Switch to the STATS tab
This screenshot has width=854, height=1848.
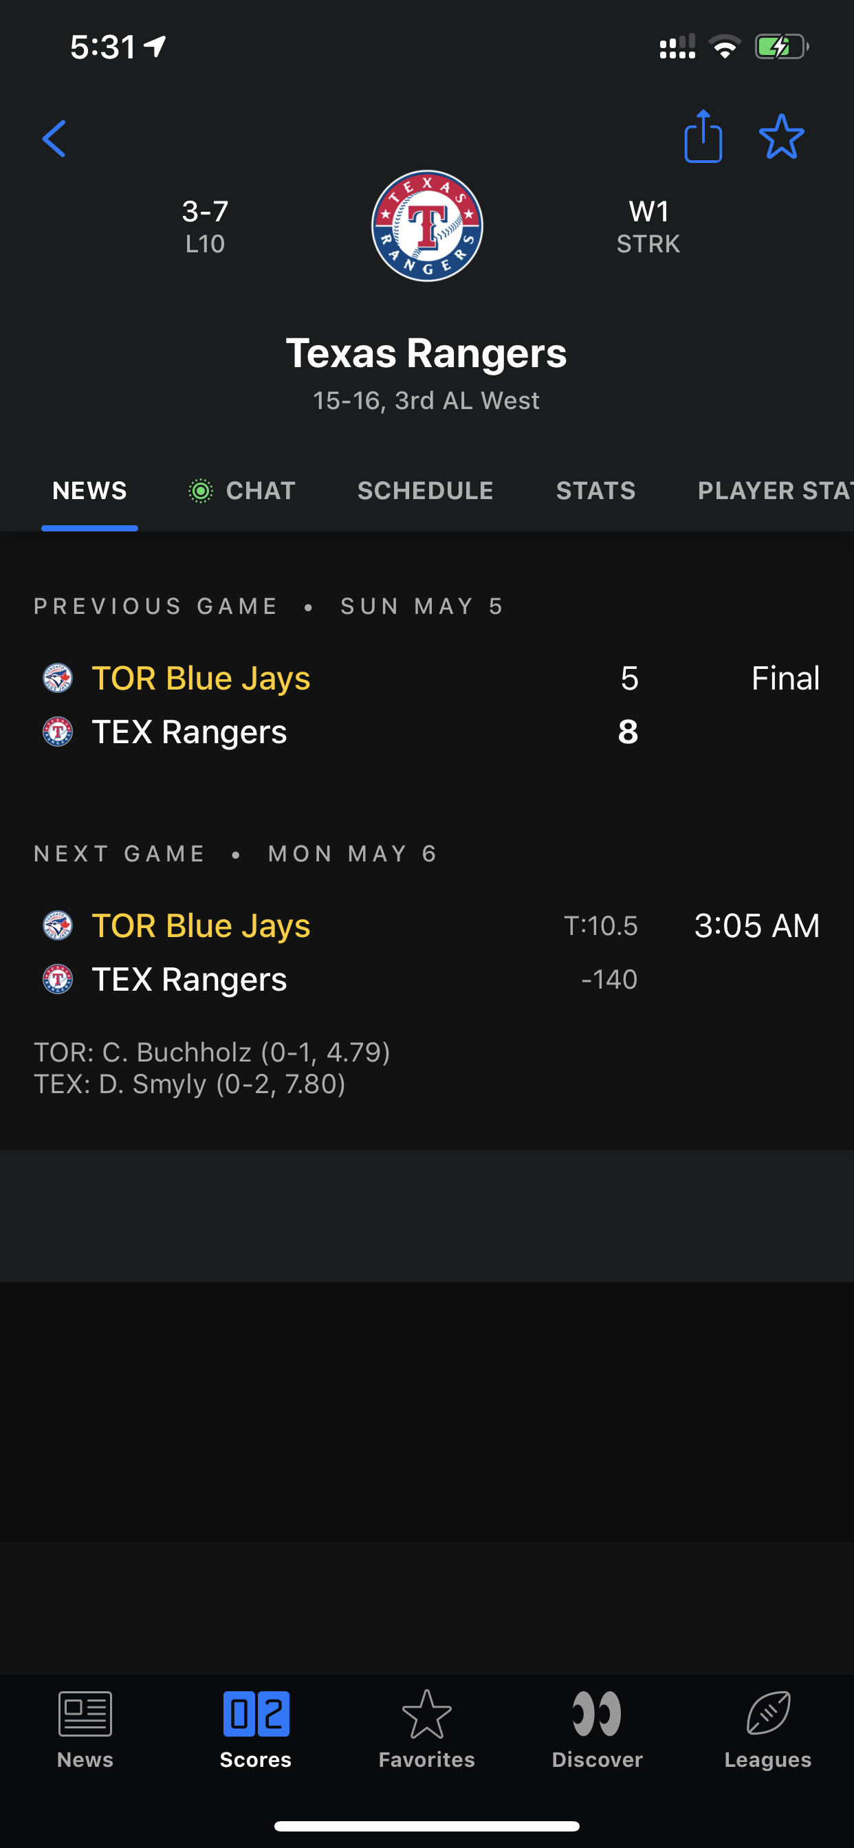tap(595, 491)
